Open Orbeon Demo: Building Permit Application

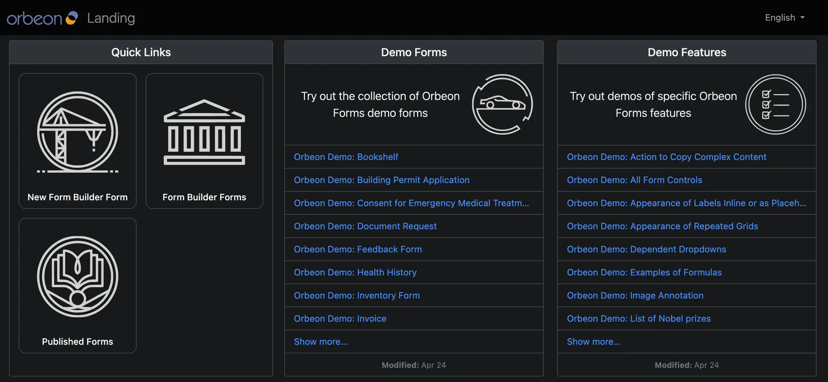382,180
